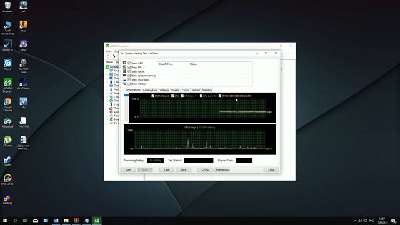Uncheck Stress FPU option
Screen dimensions: 400x225
[129, 67]
